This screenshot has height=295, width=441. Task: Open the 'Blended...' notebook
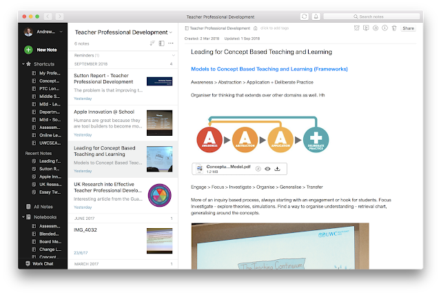coord(45,234)
